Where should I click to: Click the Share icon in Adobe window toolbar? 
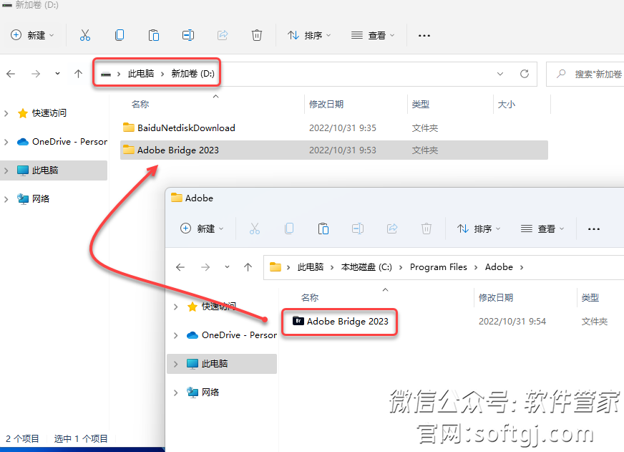tap(392, 229)
